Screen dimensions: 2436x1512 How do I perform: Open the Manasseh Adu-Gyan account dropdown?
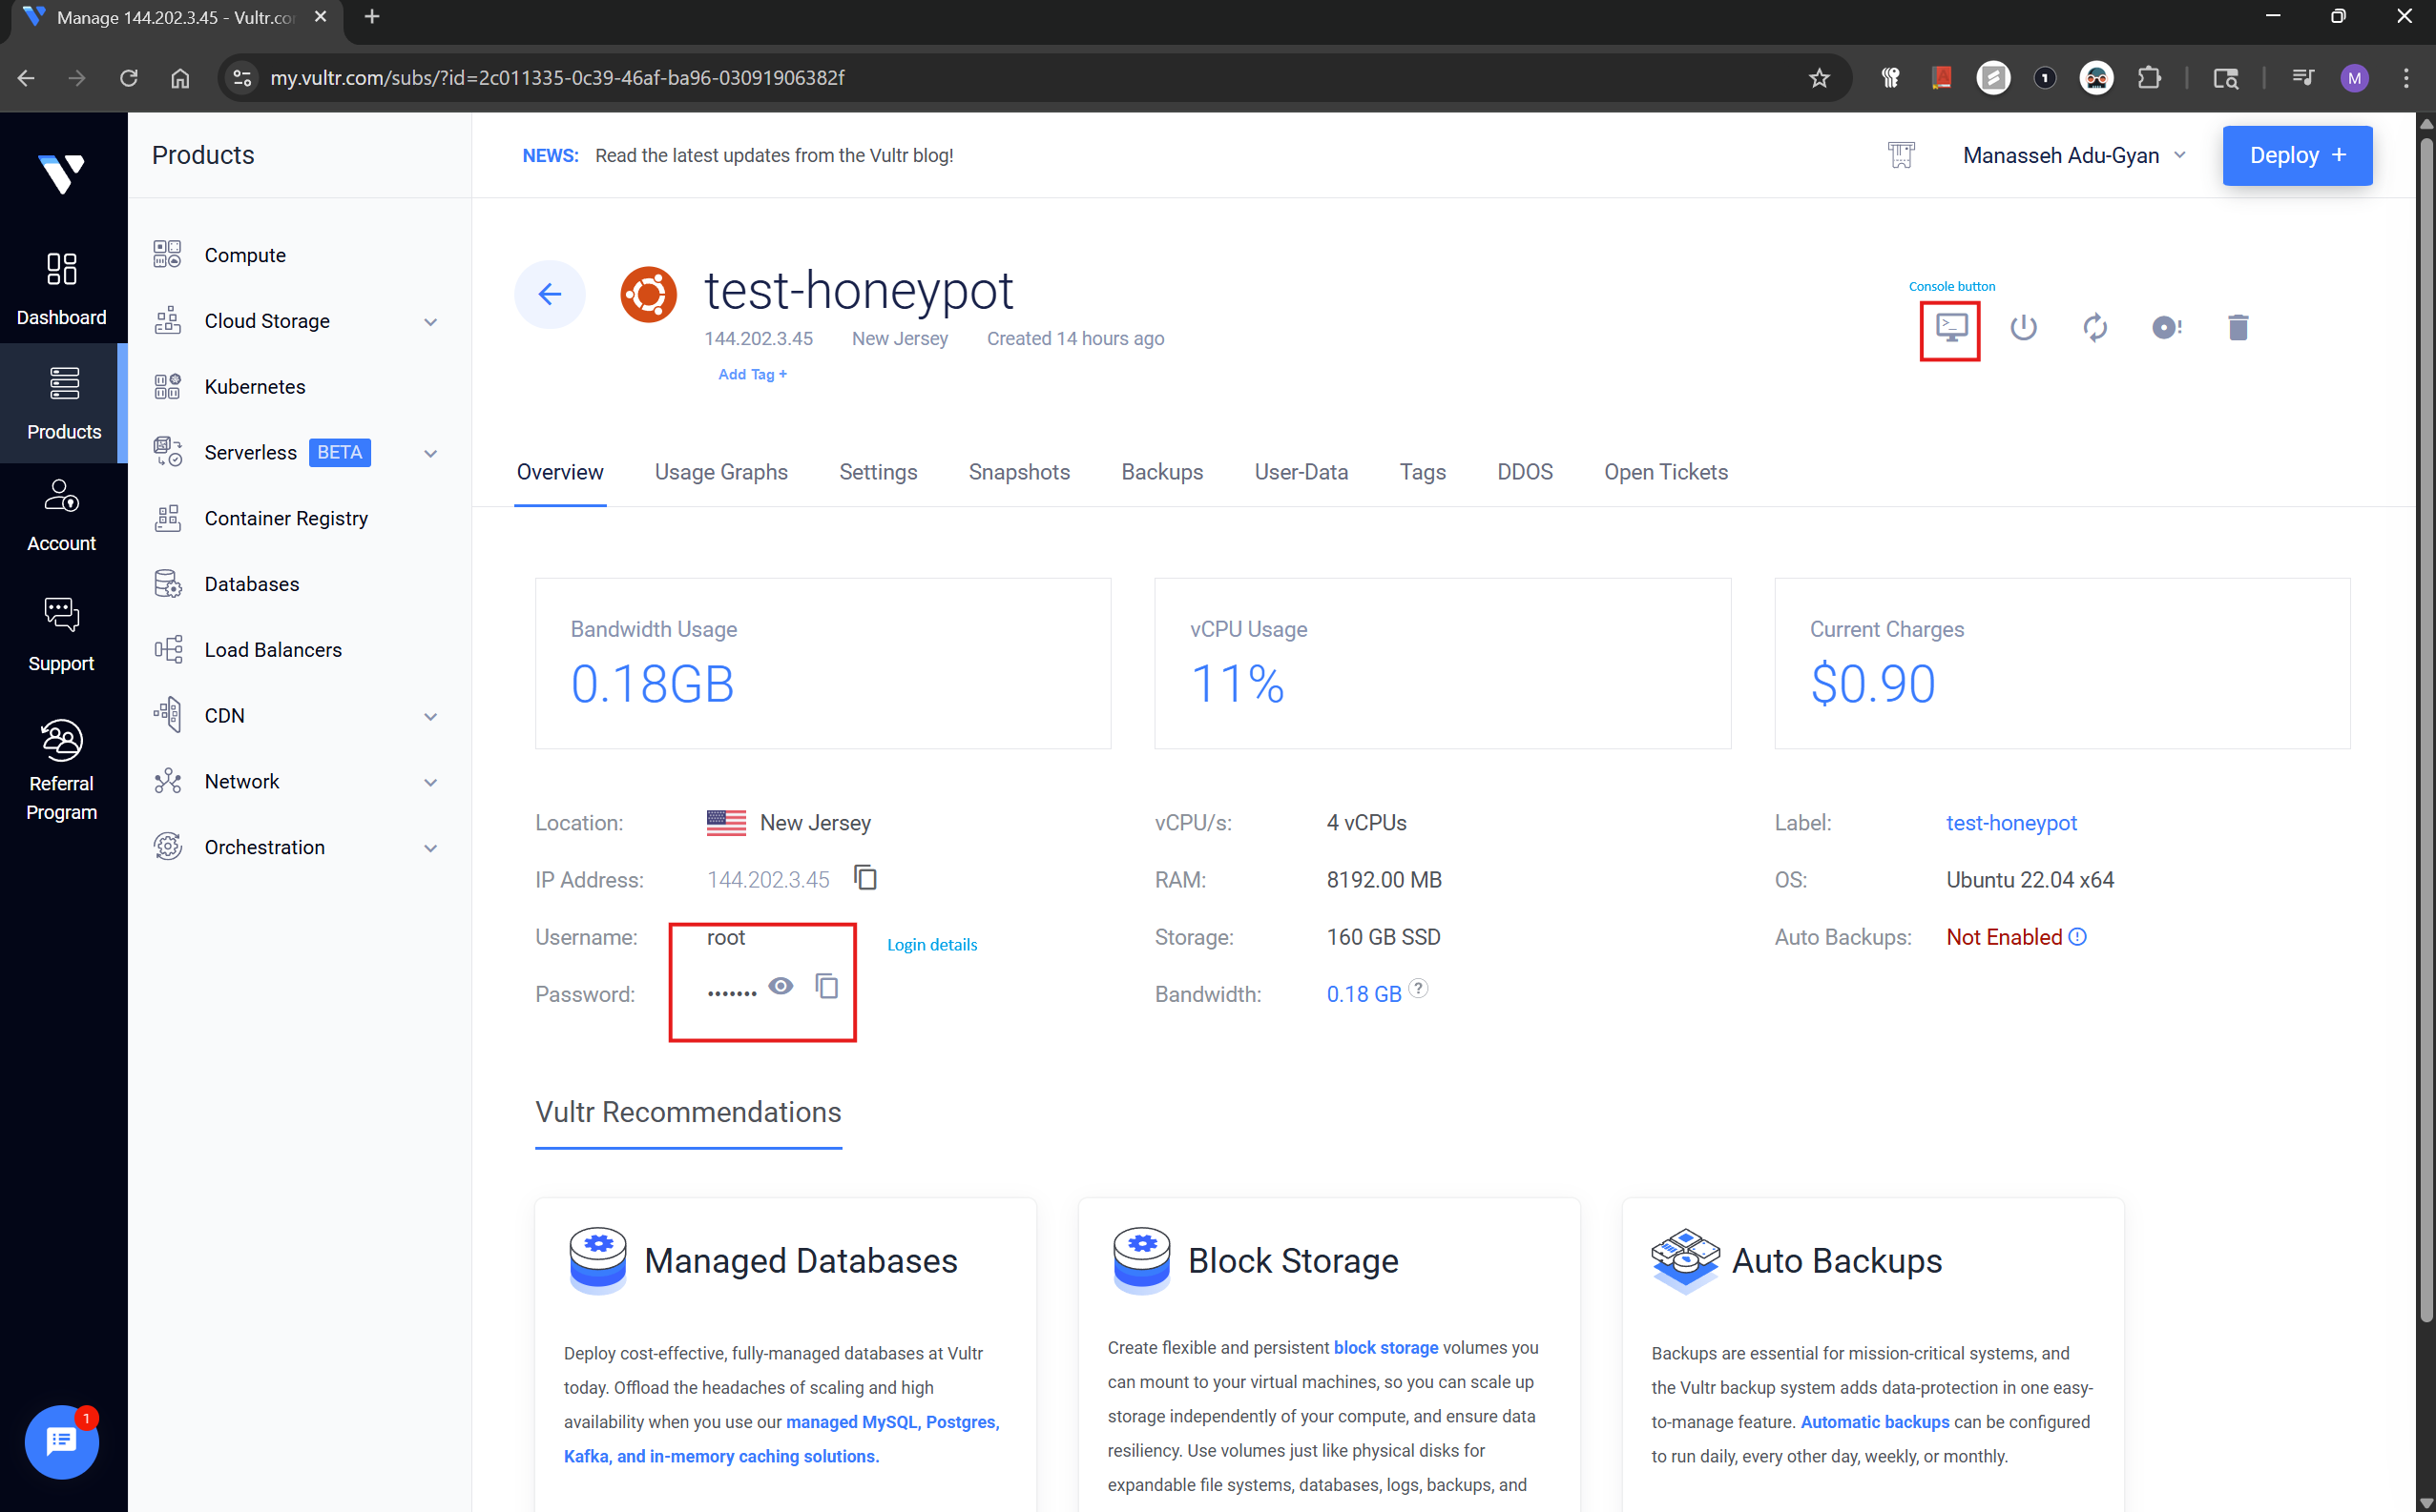pyautogui.click(x=2072, y=155)
